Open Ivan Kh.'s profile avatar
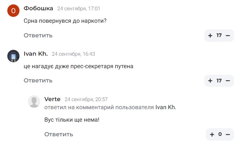The width and height of the screenshot is (238, 148). click(13, 56)
